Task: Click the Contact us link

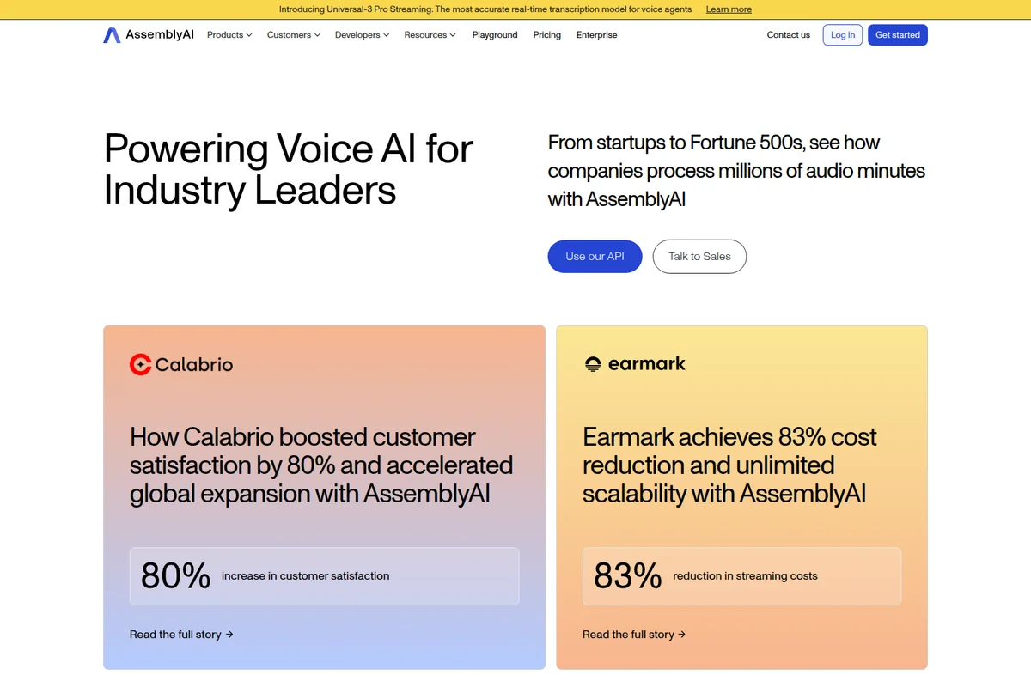Action: (x=788, y=35)
